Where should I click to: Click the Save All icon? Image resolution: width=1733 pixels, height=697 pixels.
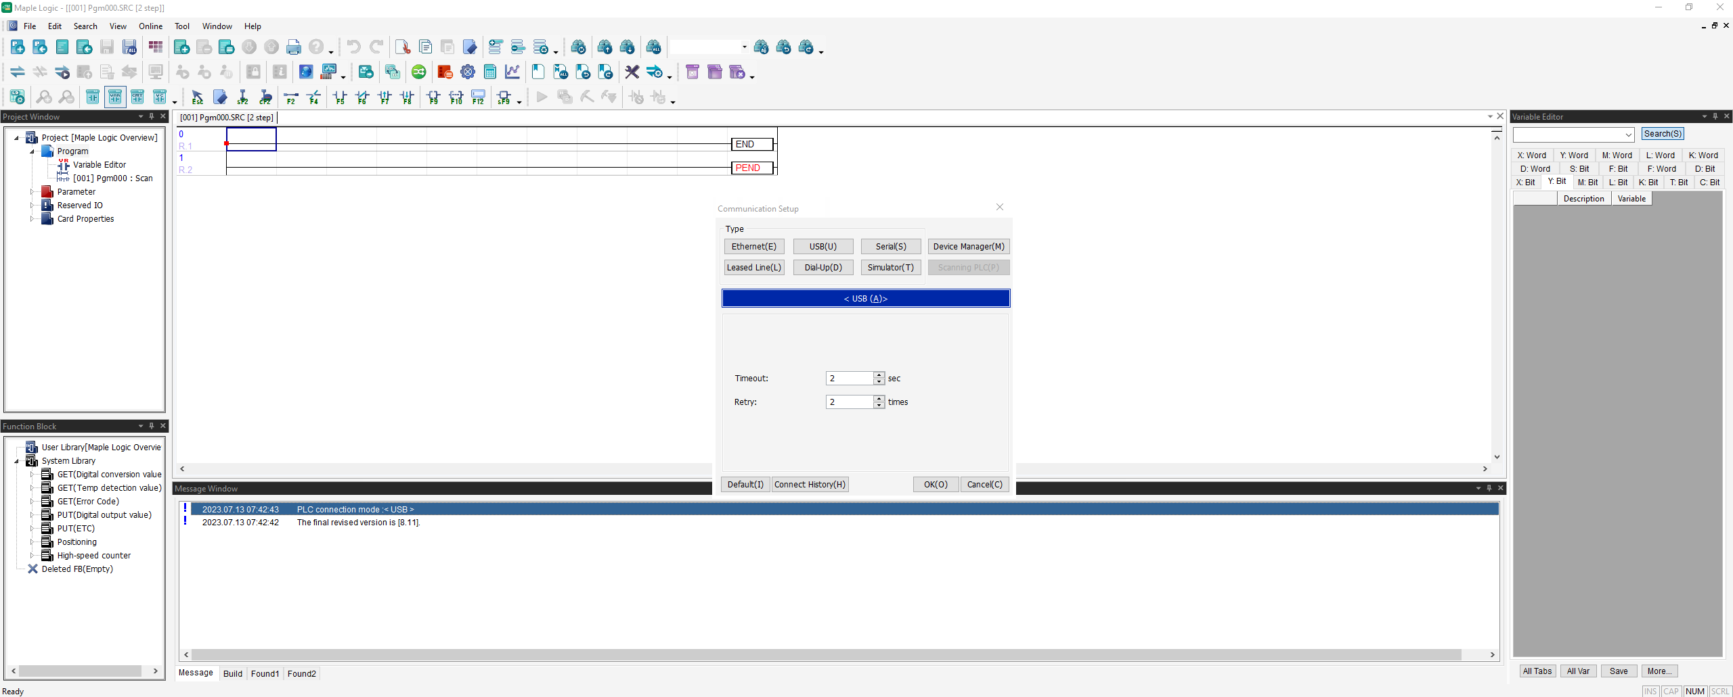point(129,47)
